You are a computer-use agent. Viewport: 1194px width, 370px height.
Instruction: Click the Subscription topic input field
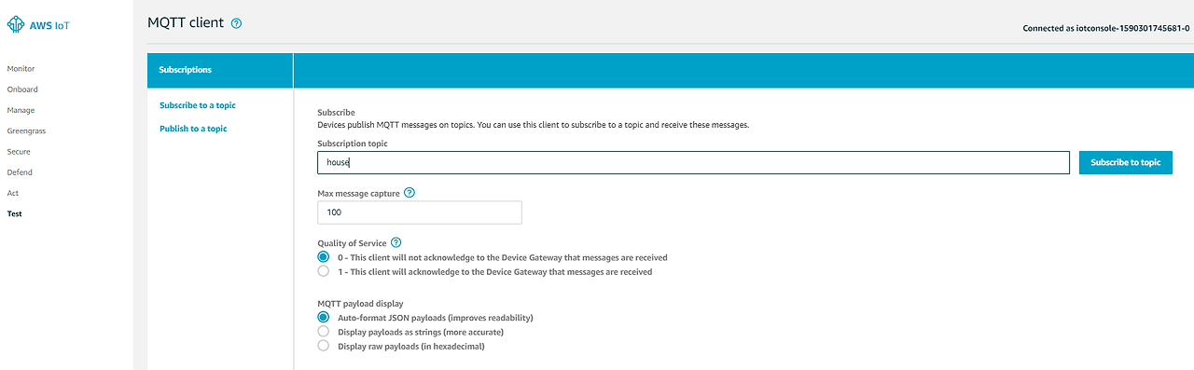coord(693,162)
